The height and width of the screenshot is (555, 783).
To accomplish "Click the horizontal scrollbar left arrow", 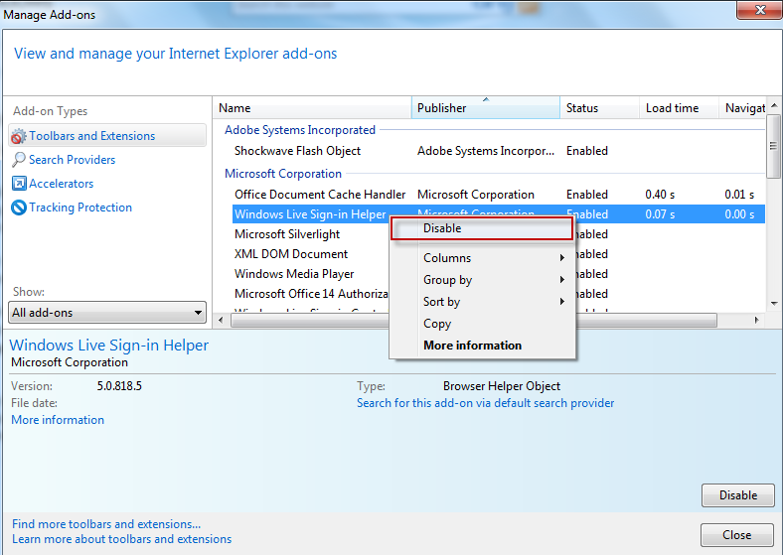I will click(222, 321).
